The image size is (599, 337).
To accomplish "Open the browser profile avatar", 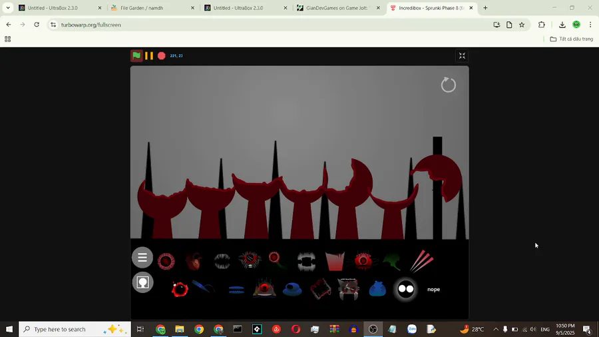I will [576, 25].
